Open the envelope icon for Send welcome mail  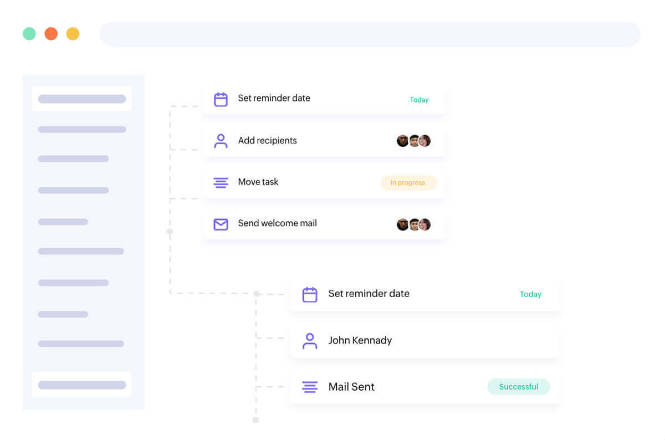pyautogui.click(x=221, y=223)
